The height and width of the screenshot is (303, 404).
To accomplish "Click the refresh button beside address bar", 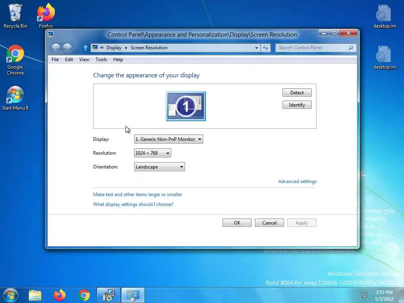I will (x=266, y=48).
